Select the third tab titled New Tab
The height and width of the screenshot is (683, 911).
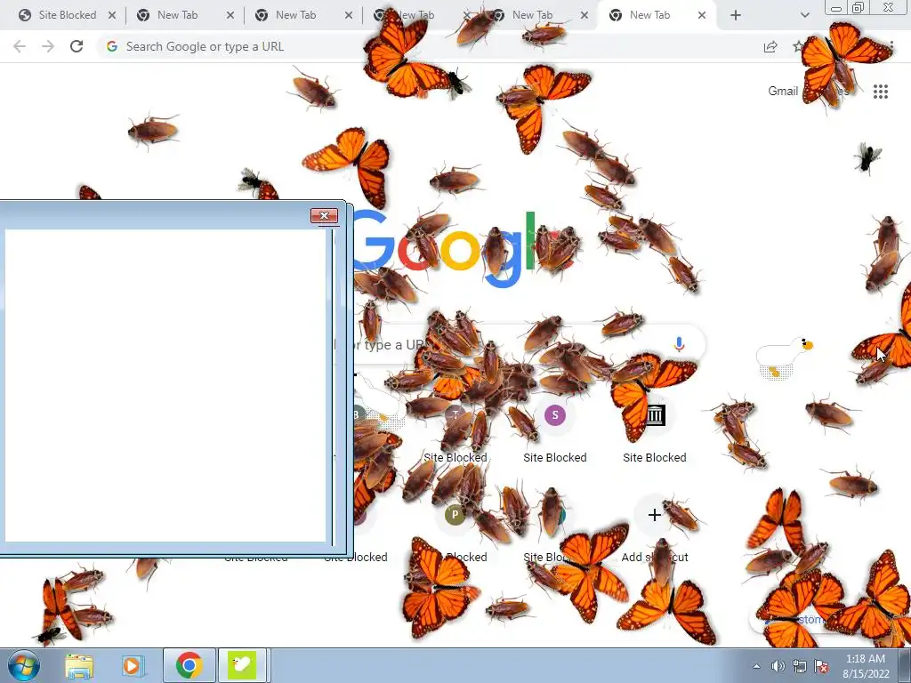[415, 15]
